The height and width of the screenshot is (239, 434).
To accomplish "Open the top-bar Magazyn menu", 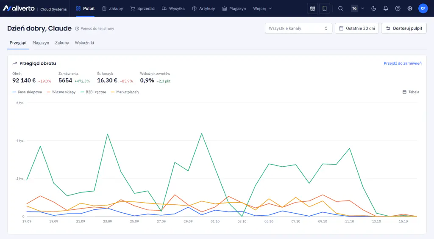I will [234, 8].
